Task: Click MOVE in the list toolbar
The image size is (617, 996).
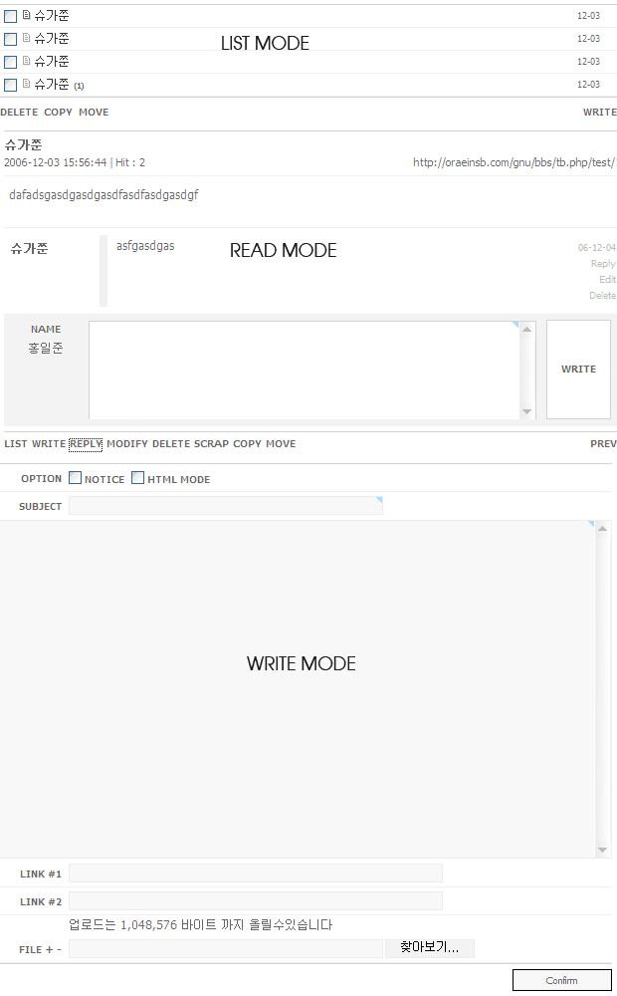Action: (x=94, y=113)
